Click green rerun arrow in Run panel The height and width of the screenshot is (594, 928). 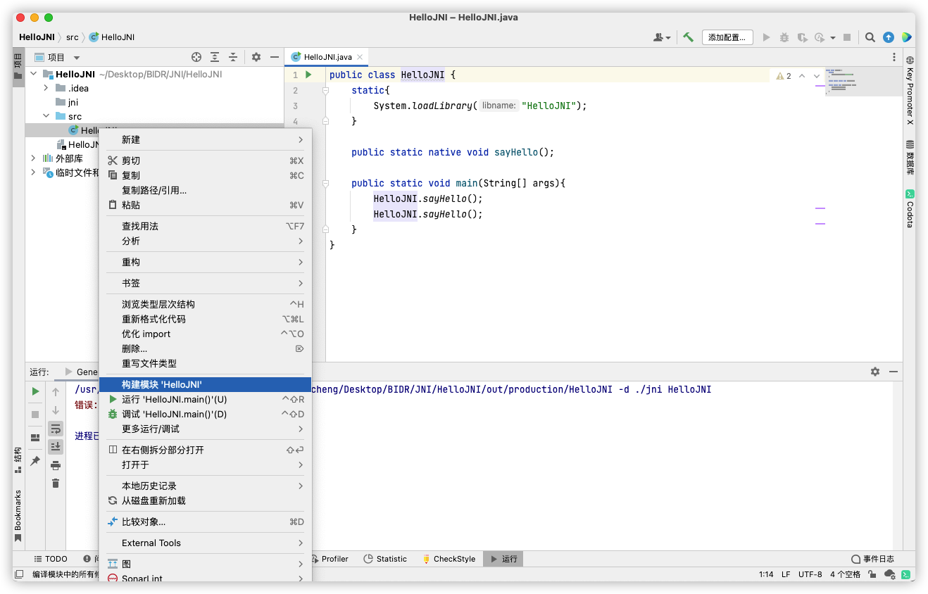click(x=35, y=391)
